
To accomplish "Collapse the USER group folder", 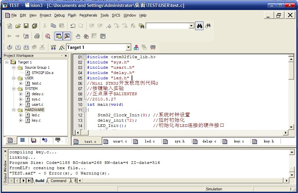I will [x=14, y=78].
